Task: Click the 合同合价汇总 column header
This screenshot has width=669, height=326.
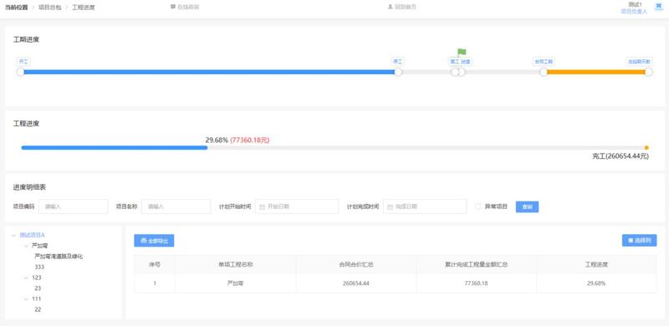Action: coord(356,264)
